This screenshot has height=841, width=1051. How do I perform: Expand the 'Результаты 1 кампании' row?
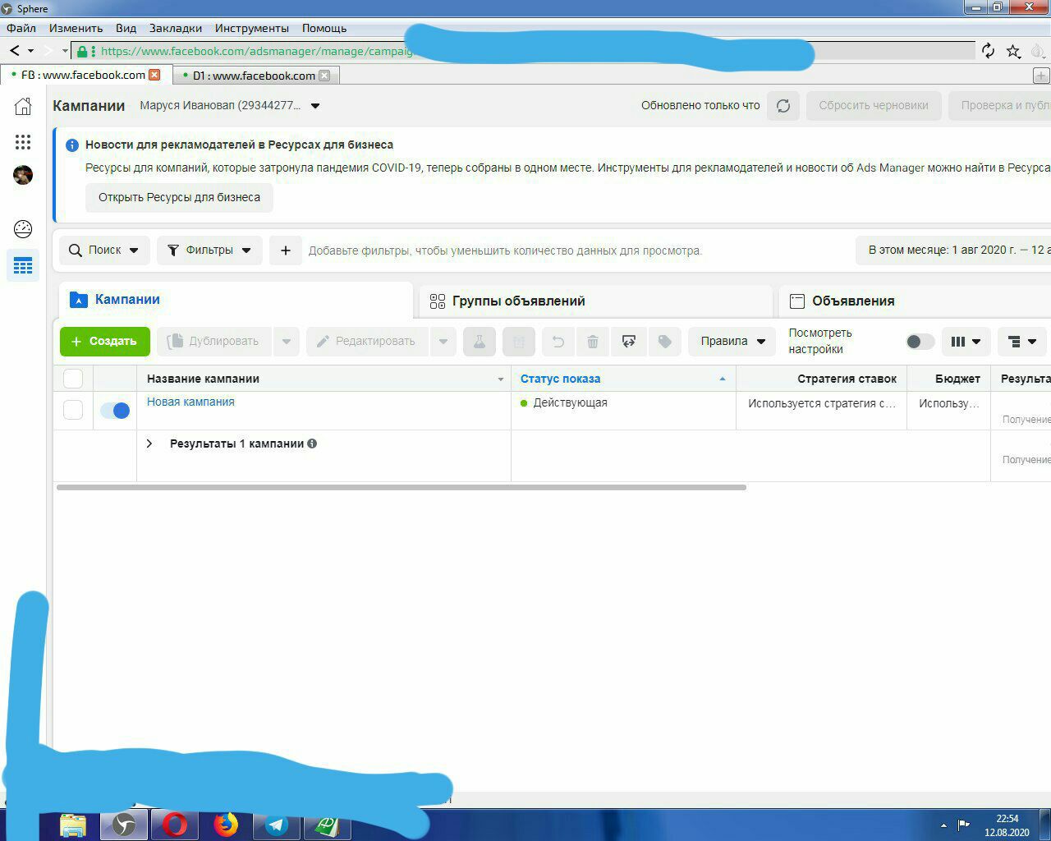tap(149, 443)
